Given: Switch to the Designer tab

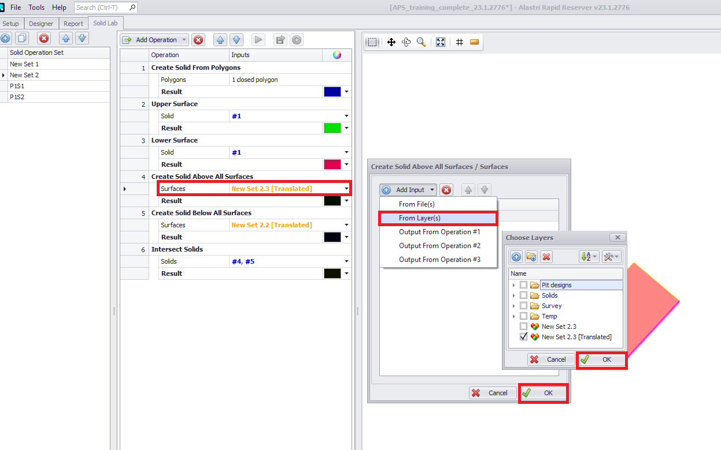Looking at the screenshot, I should 41,24.
